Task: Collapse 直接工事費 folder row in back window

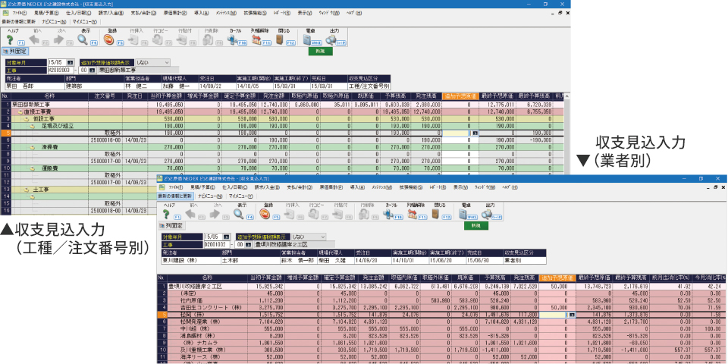Action: click(x=20, y=112)
